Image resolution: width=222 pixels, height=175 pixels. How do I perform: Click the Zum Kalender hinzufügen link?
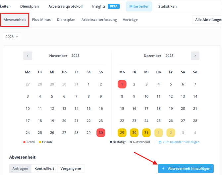[x=181, y=142]
